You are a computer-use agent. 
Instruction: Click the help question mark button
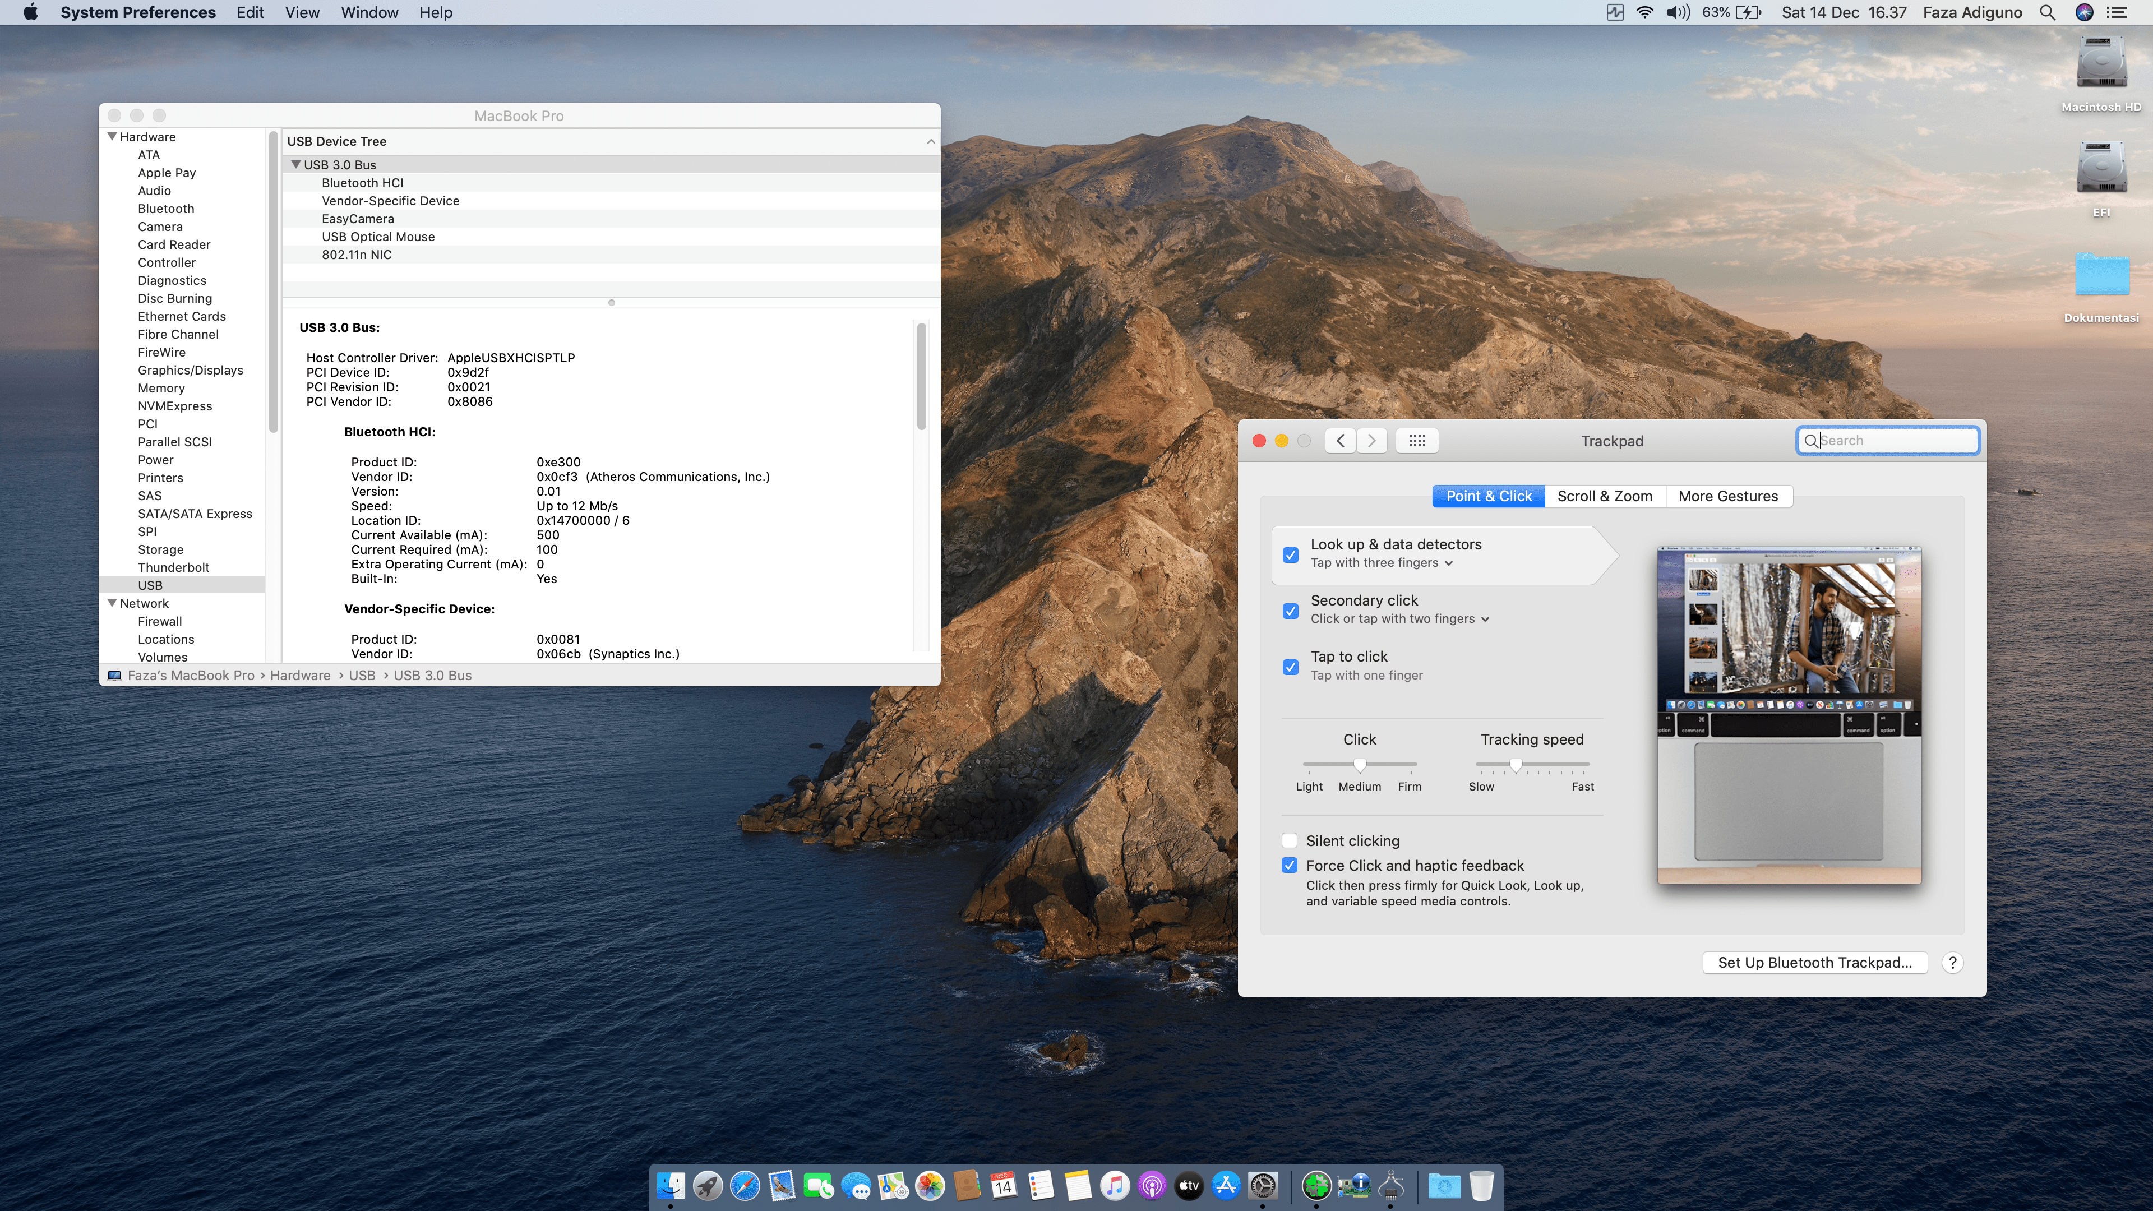click(1952, 963)
